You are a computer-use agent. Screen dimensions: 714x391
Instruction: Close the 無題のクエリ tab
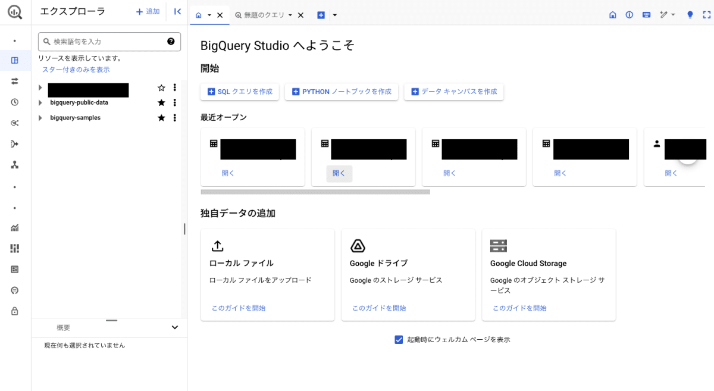(300, 15)
